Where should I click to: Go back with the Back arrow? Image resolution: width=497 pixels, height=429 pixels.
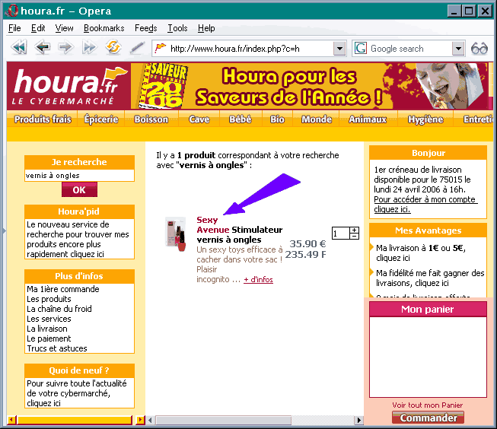click(x=43, y=48)
